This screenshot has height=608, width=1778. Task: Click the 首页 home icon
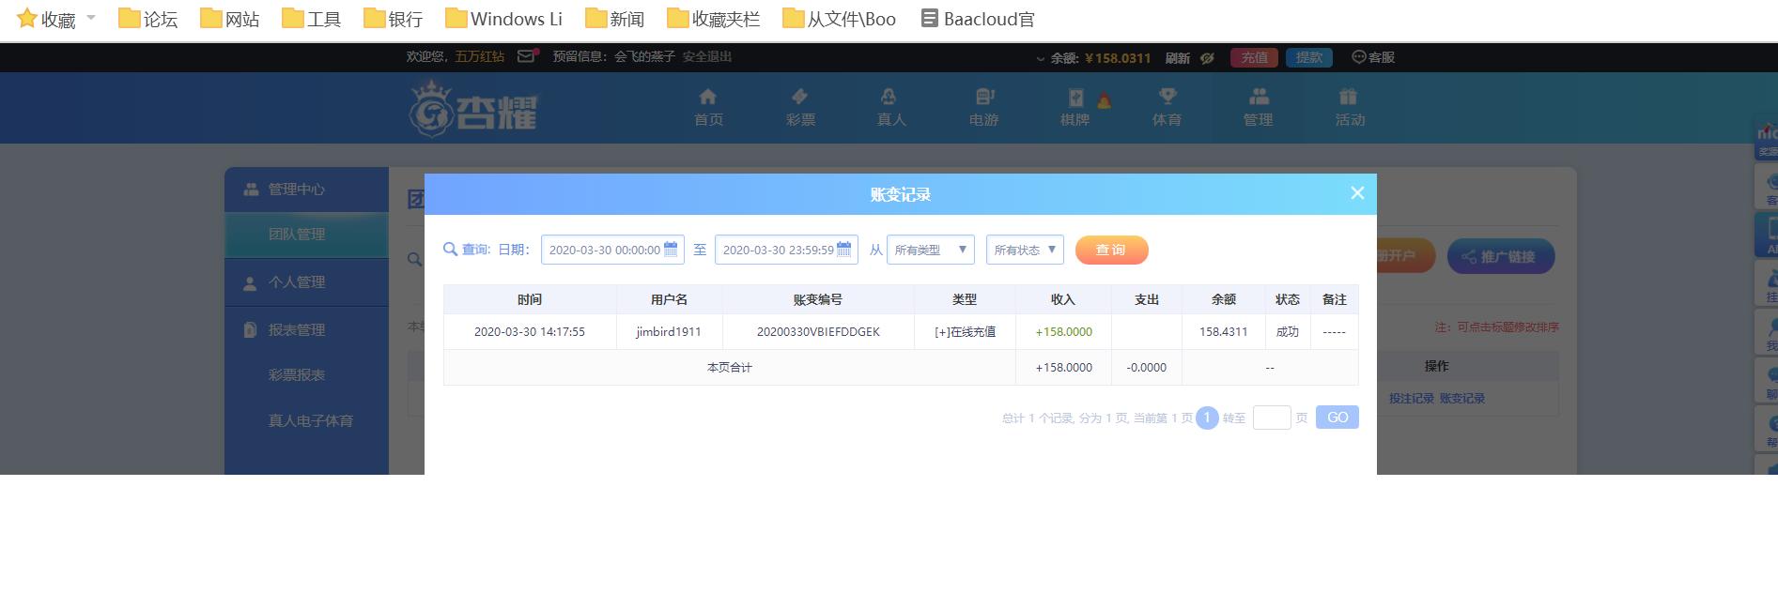click(x=707, y=97)
